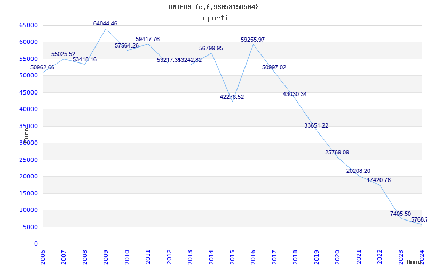Select the data label 25769.09
This screenshot has width=427, height=267.
pos(337,153)
